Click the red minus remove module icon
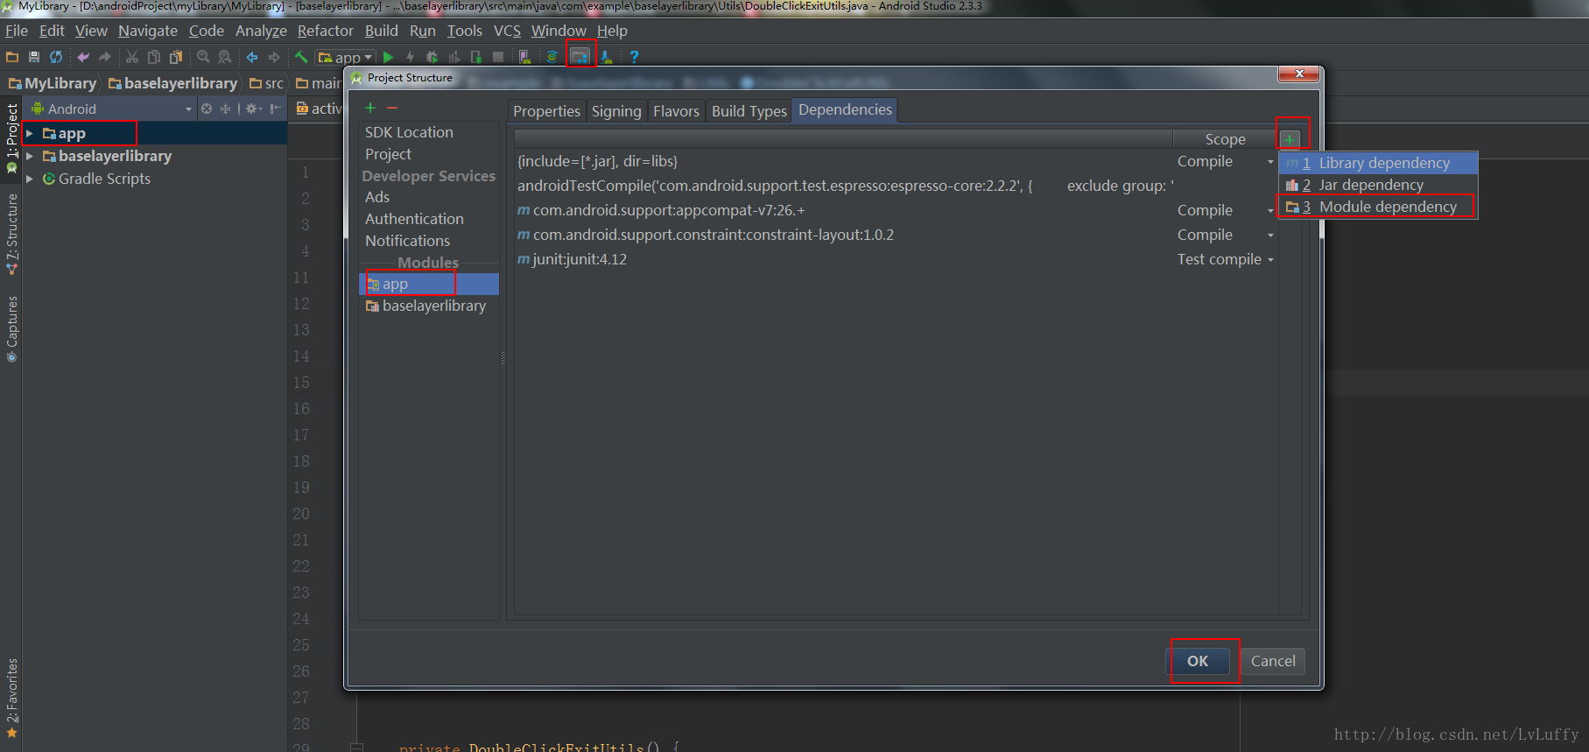The height and width of the screenshot is (752, 1589). [392, 108]
